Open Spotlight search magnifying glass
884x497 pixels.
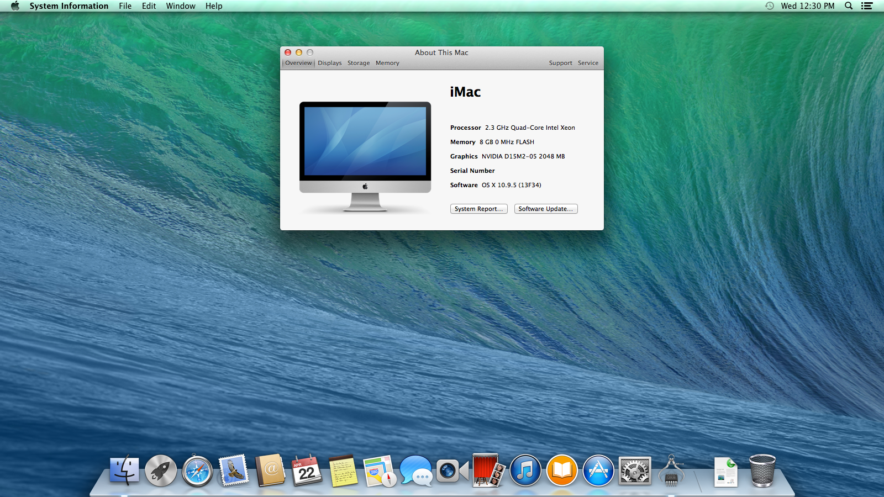click(849, 6)
